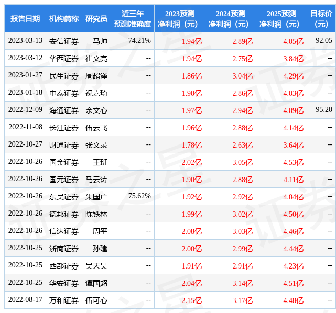
Task: Select the 东吴证券 institution cell
Action: click(64, 197)
